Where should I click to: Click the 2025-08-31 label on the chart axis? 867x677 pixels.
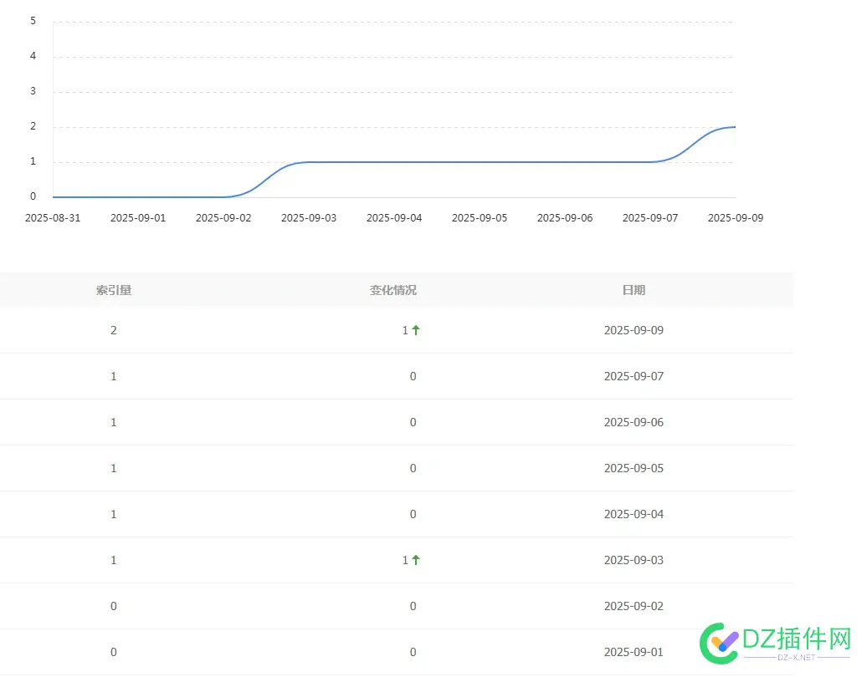[53, 217]
